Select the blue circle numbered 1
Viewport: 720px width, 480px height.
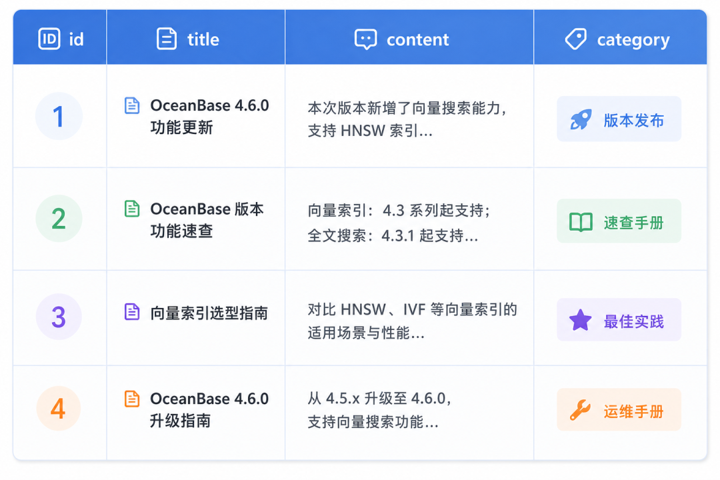pos(59,116)
